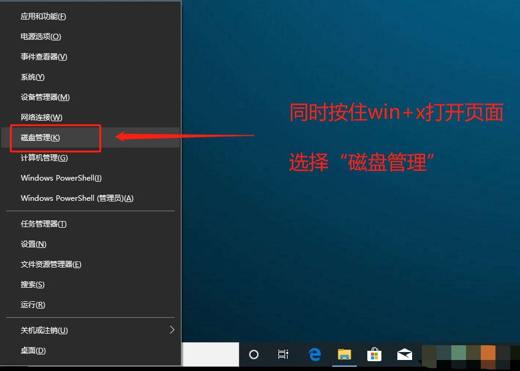The image size is (520, 371).
Task: Click the Cortana search circle icon
Action: point(253,354)
